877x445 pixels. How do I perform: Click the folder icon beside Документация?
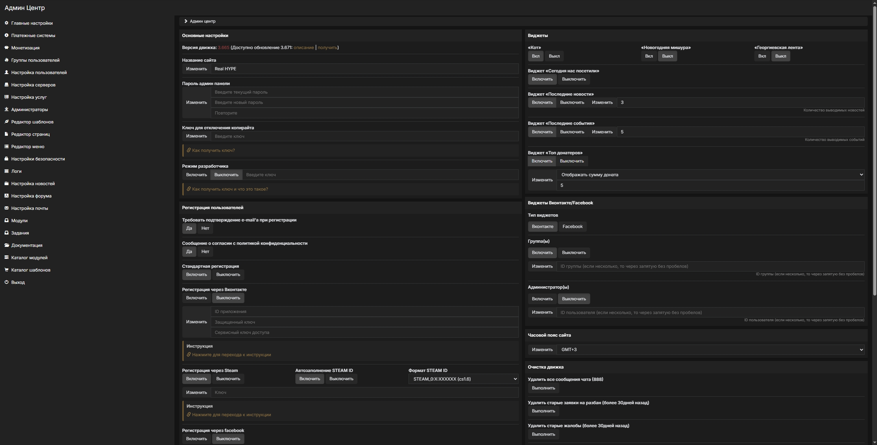[x=7, y=245]
